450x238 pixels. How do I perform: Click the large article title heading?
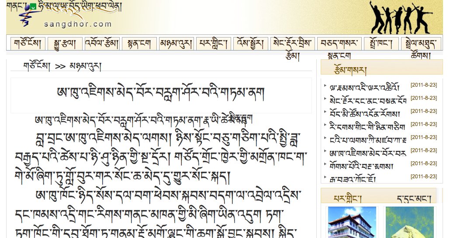pyautogui.click(x=161, y=93)
